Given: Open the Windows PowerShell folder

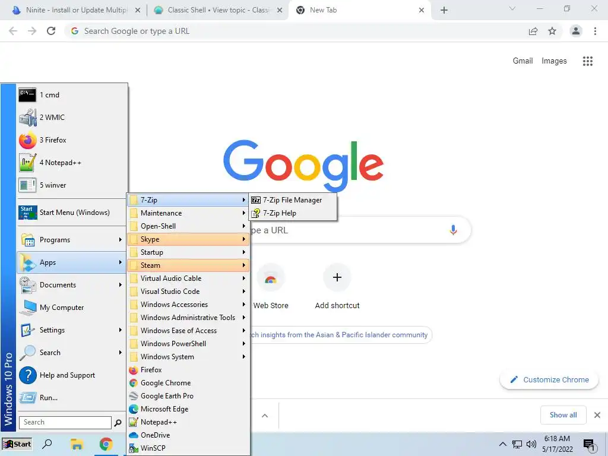Looking at the screenshot, I should pyautogui.click(x=188, y=344).
